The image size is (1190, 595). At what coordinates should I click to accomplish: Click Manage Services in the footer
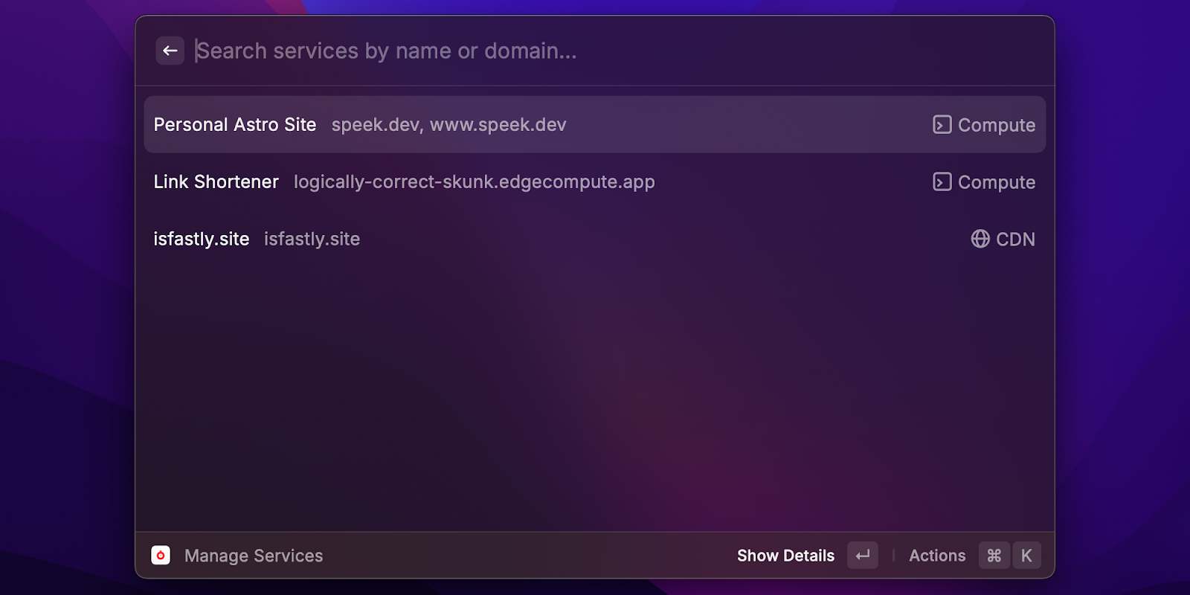click(x=253, y=555)
